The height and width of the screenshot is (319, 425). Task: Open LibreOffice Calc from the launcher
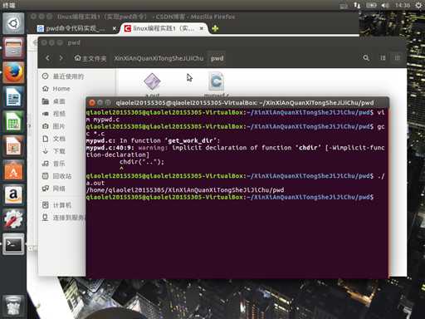point(13,121)
